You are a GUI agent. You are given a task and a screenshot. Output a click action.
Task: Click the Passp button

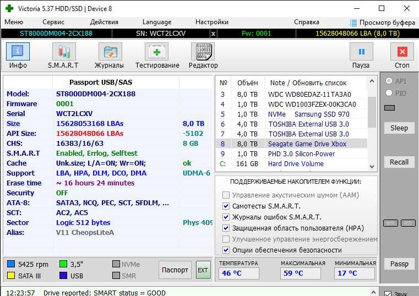pos(399,264)
